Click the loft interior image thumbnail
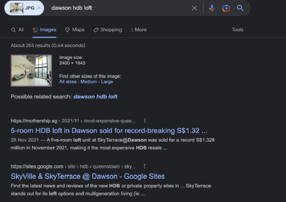The width and height of the screenshot is (286, 202). 31,71
